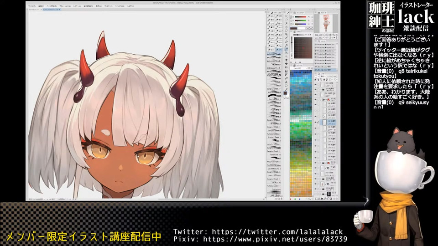Select highlighted sub tool group button
438x246 pixels.
[x=279, y=50]
